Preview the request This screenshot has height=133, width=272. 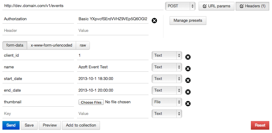click(x=50, y=125)
